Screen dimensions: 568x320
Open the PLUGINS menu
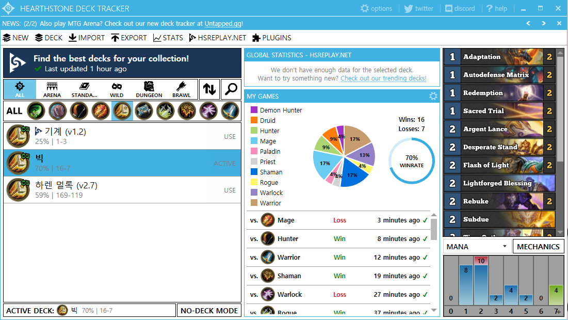point(272,38)
